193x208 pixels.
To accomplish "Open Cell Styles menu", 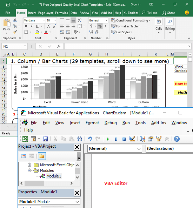I will coord(122,32).
